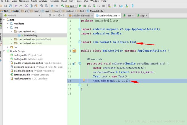Click the Sync Project with Gradle icon

point(115,6)
